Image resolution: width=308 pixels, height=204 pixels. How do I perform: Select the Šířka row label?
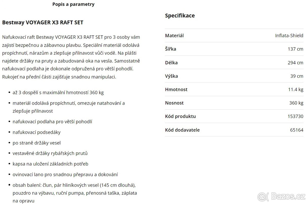pos(170,49)
